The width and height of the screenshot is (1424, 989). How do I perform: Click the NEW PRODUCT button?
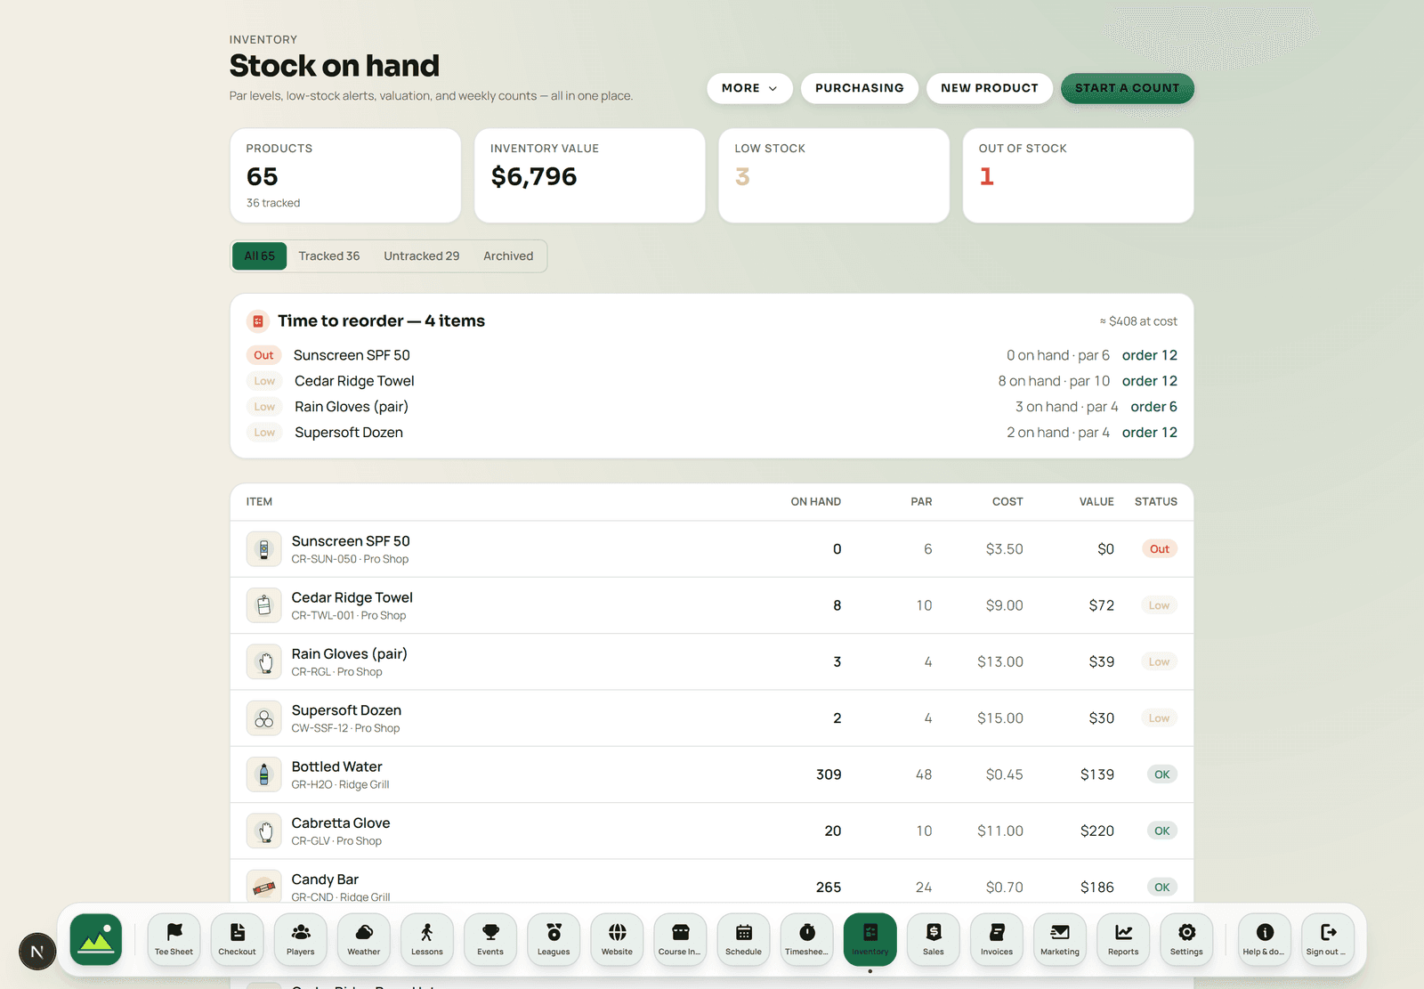pos(989,88)
